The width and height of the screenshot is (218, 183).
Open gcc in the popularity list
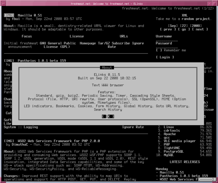pos(167,137)
